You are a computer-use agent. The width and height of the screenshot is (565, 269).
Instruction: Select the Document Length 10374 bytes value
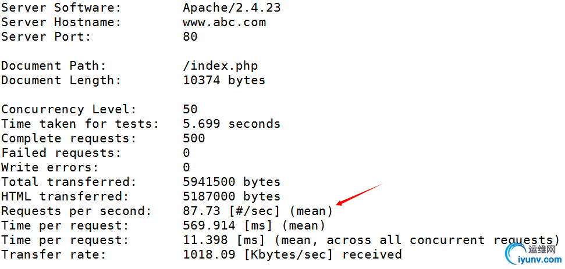pyautogui.click(x=224, y=81)
